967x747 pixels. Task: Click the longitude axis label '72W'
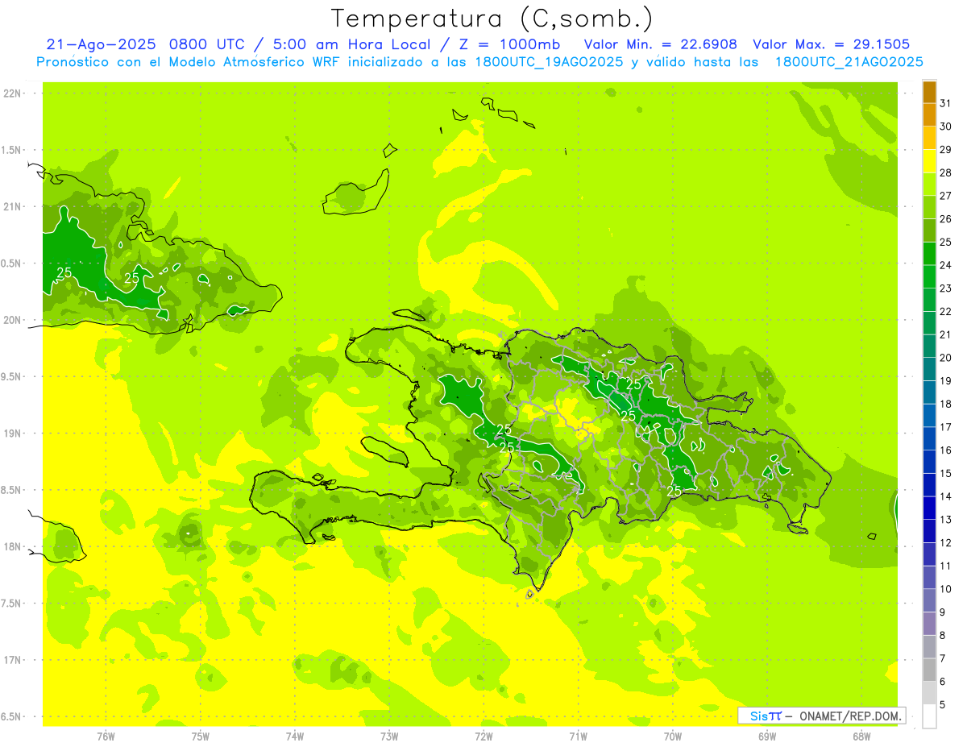pos(483,736)
